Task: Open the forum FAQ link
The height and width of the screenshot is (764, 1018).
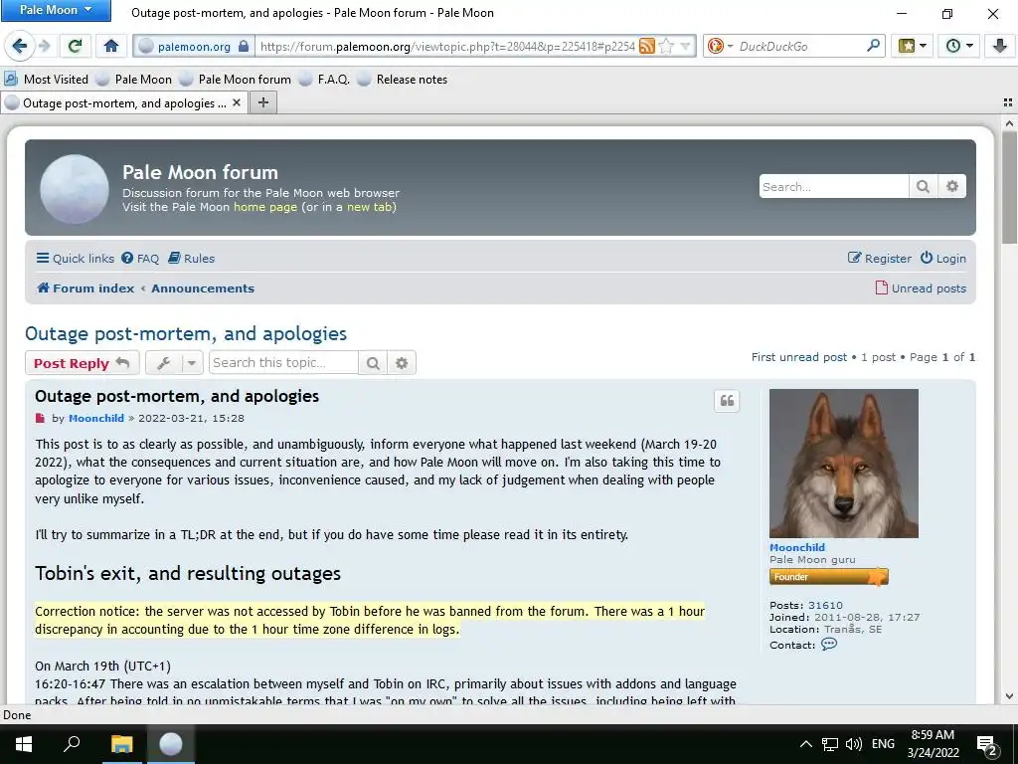Action: (140, 258)
